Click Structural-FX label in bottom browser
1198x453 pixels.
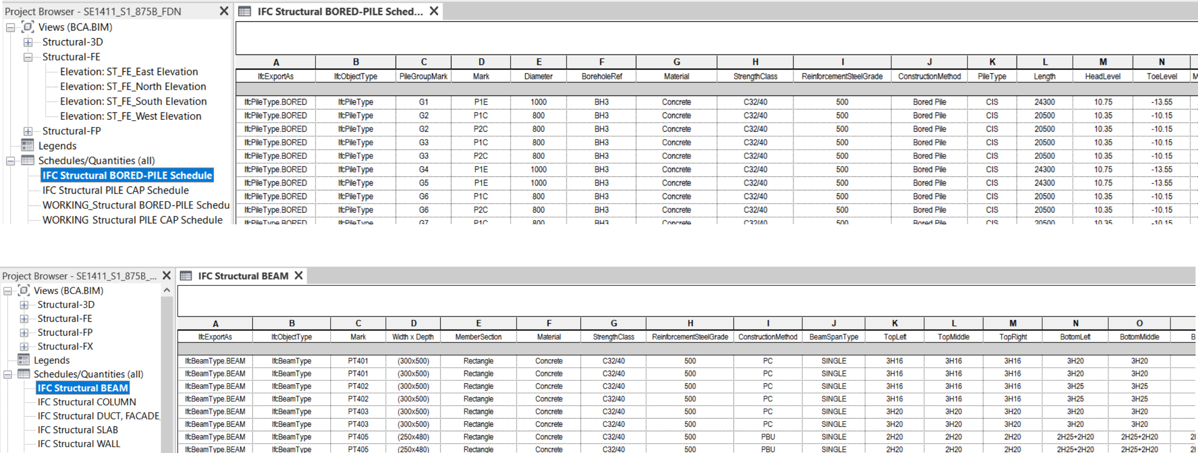tap(65, 346)
